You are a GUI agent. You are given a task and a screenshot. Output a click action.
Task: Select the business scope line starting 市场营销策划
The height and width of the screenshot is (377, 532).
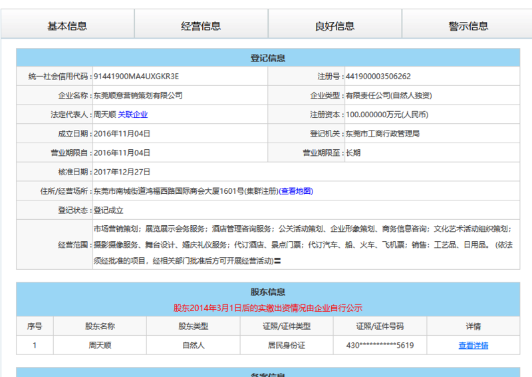[303, 228]
